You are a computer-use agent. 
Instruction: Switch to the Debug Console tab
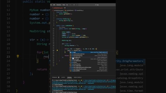click(x=78, y=78)
